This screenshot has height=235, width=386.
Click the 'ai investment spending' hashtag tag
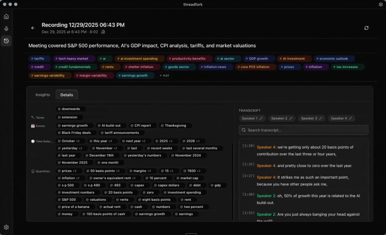pyautogui.click(x=139, y=59)
